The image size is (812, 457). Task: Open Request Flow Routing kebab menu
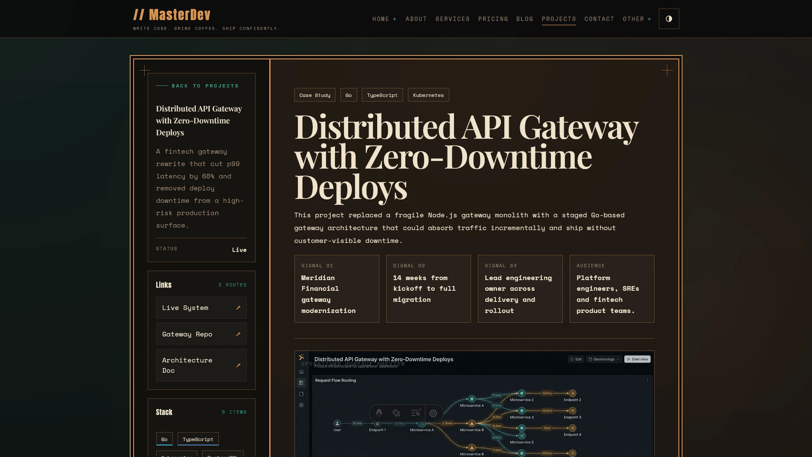[647, 380]
